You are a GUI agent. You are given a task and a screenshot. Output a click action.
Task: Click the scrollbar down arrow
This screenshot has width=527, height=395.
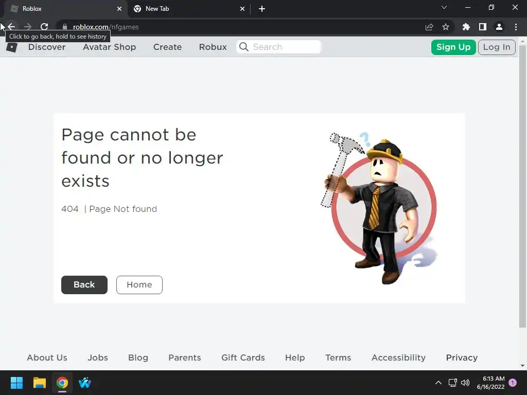coord(522,366)
